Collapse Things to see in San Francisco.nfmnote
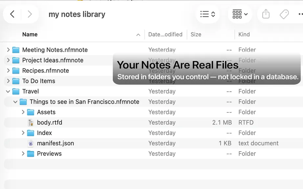This screenshot has width=303, height=189. 15,102
